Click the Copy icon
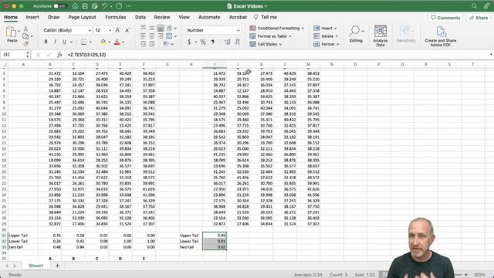Image resolution: width=494 pixels, height=278 pixels. tap(25, 36)
